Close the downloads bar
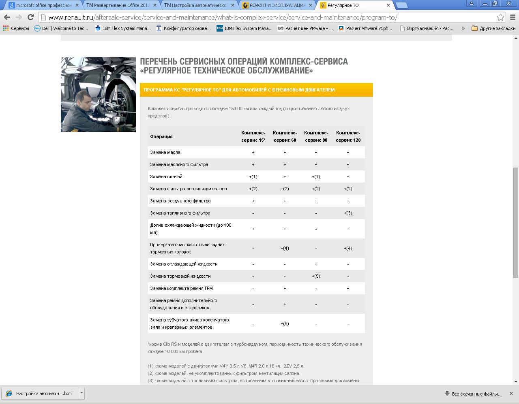 coord(511,393)
